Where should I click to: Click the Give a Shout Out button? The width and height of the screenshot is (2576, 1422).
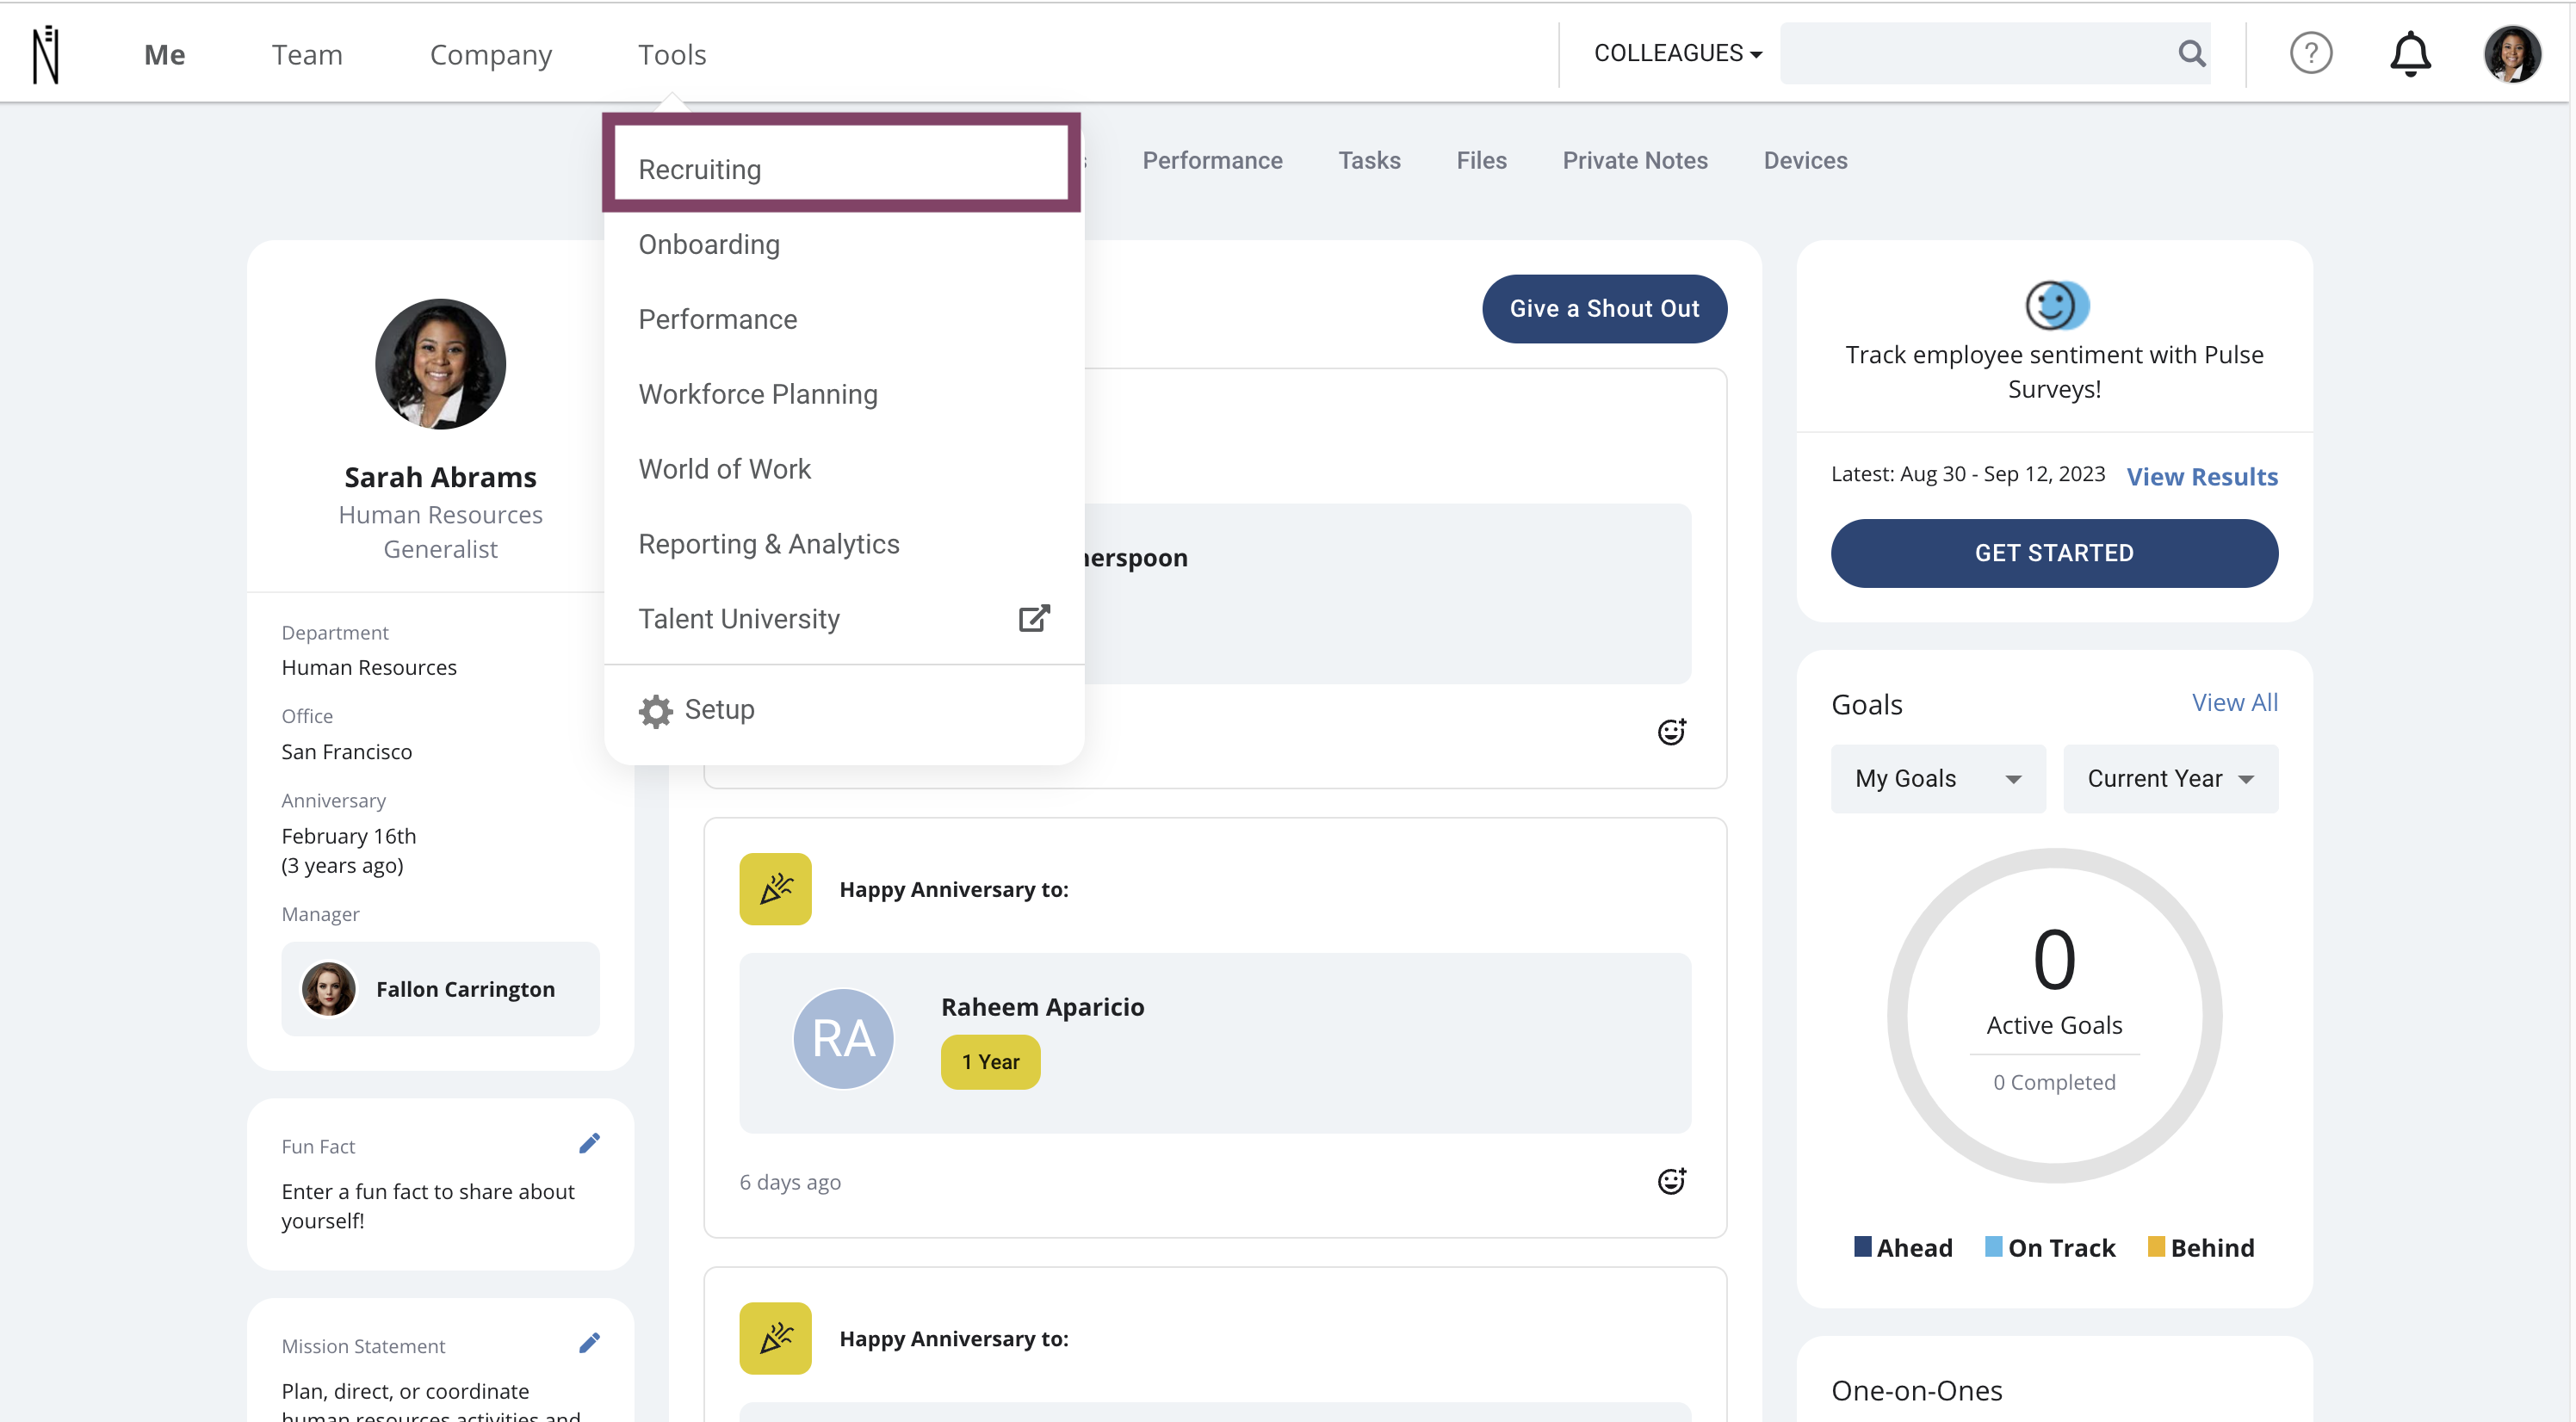[x=1604, y=309]
